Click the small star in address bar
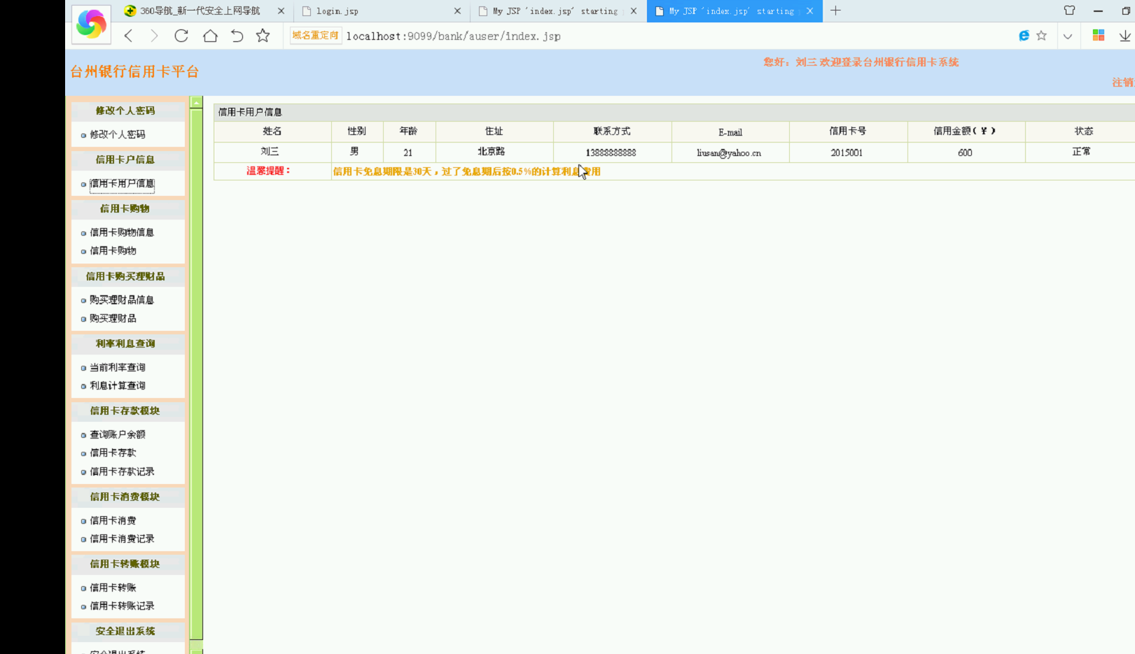 click(1042, 36)
